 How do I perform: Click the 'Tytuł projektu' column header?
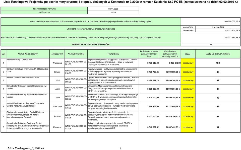click(x=113, y=54)
